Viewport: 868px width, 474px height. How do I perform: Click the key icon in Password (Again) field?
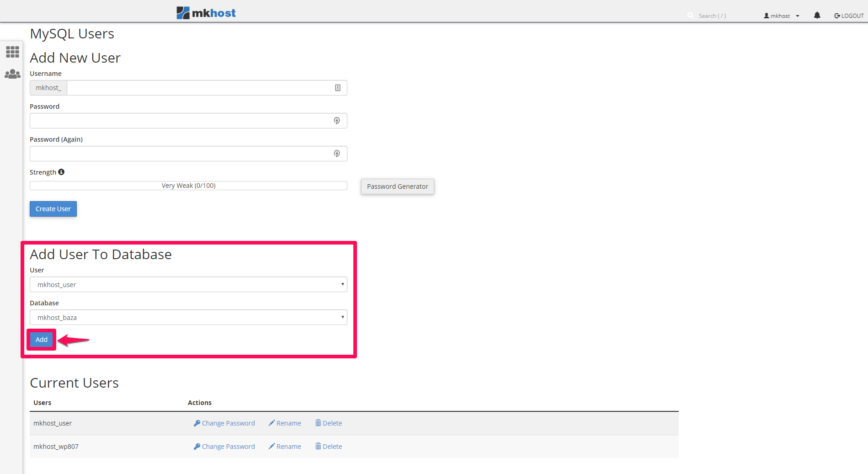[x=337, y=154]
